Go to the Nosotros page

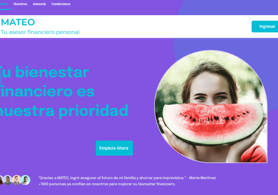(20, 4)
